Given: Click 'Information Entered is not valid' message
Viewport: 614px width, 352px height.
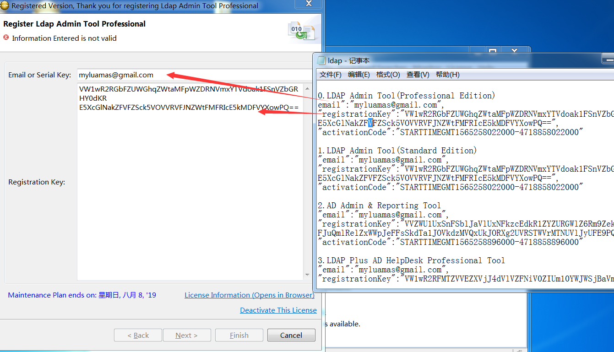Looking at the screenshot, I should tap(64, 38).
